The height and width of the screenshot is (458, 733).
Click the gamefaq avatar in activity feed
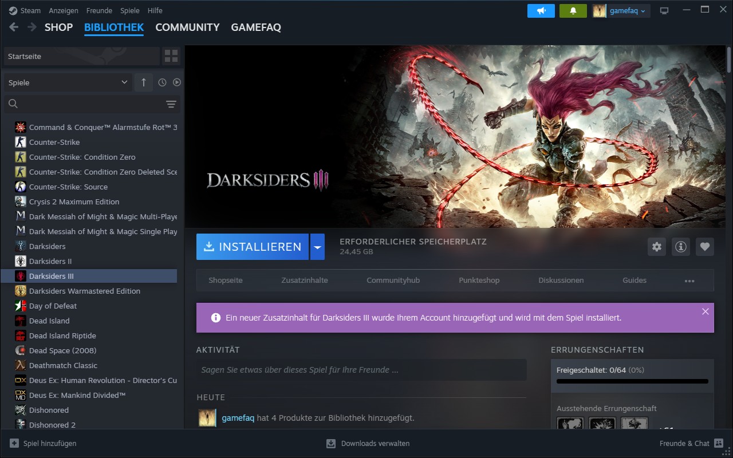[x=207, y=418]
